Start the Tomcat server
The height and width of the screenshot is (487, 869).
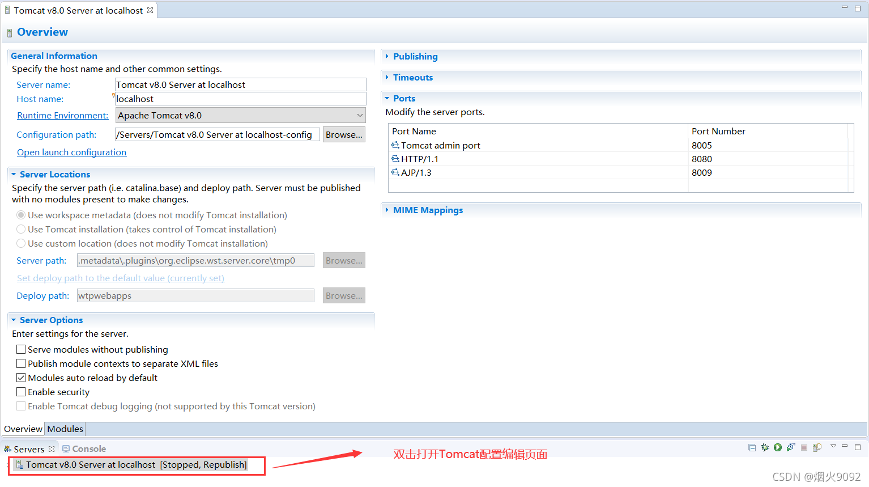[777, 447]
